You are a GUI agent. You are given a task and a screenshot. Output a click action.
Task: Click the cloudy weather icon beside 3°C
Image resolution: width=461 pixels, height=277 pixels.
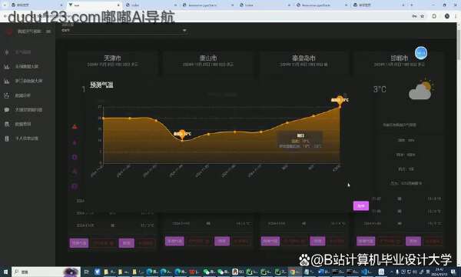(422, 89)
